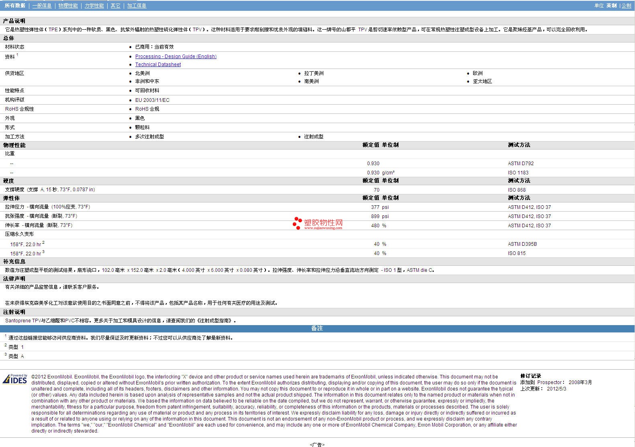Viewport: 635px width, 447px height.
Task: Switch to the 一般信息 tab
Action: [42, 6]
